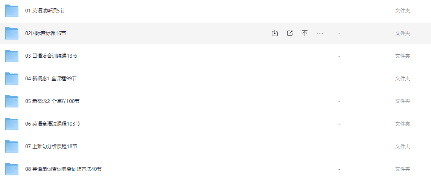Click the folder icon for 07 上难句分析课程18节
This screenshot has width=431, height=178.
click(x=12, y=146)
